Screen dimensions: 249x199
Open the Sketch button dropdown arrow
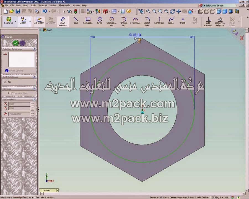(30, 22)
